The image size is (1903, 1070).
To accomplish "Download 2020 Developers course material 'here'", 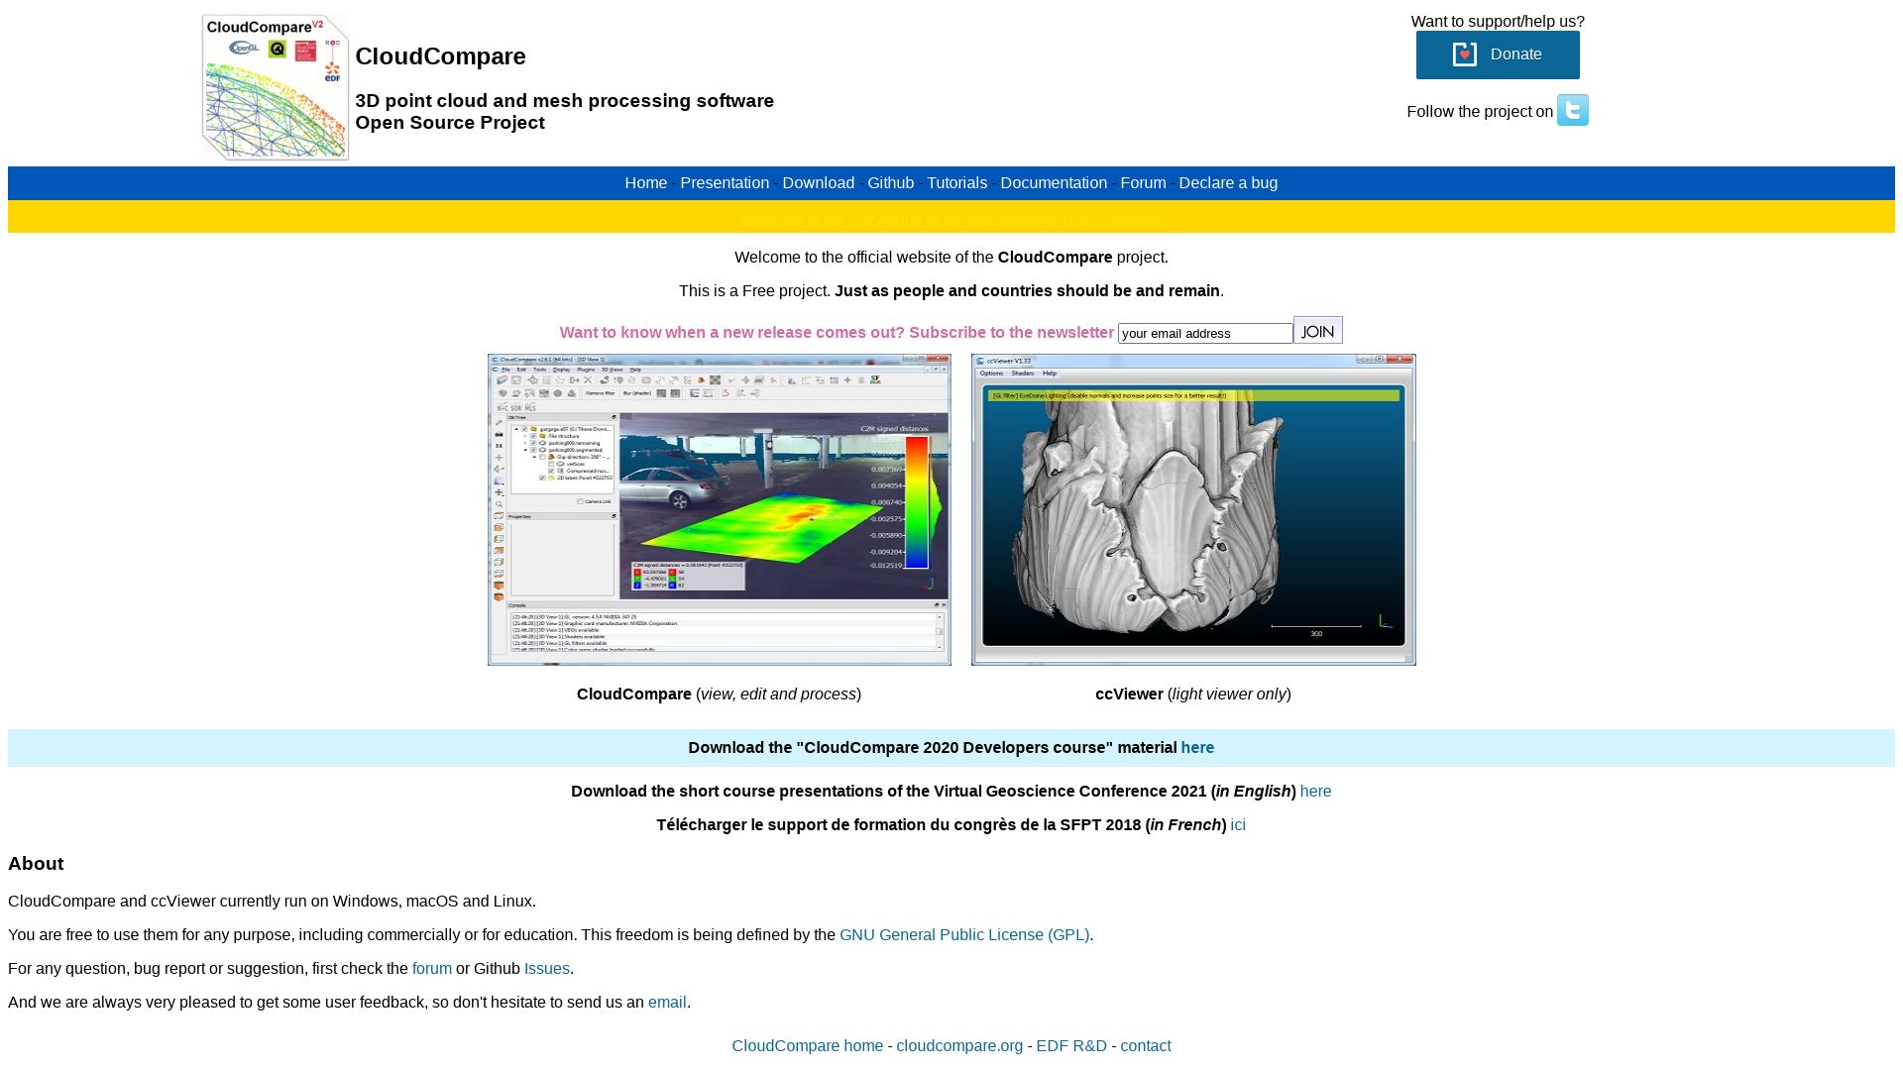I will (x=1196, y=748).
